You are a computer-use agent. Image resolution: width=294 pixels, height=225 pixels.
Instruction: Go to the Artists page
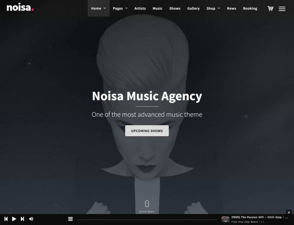click(x=140, y=8)
